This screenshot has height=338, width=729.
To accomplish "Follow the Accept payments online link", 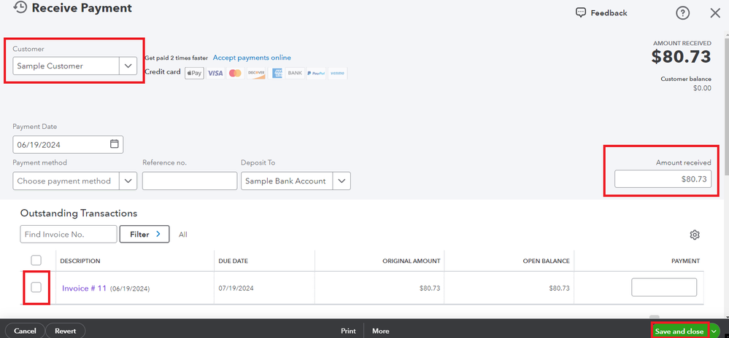I will [252, 58].
